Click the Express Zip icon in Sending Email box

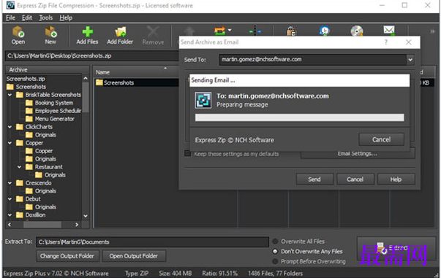pos(203,100)
